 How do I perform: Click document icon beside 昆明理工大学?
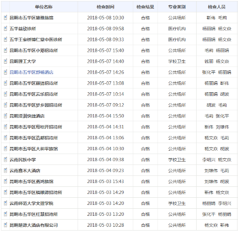6,61
